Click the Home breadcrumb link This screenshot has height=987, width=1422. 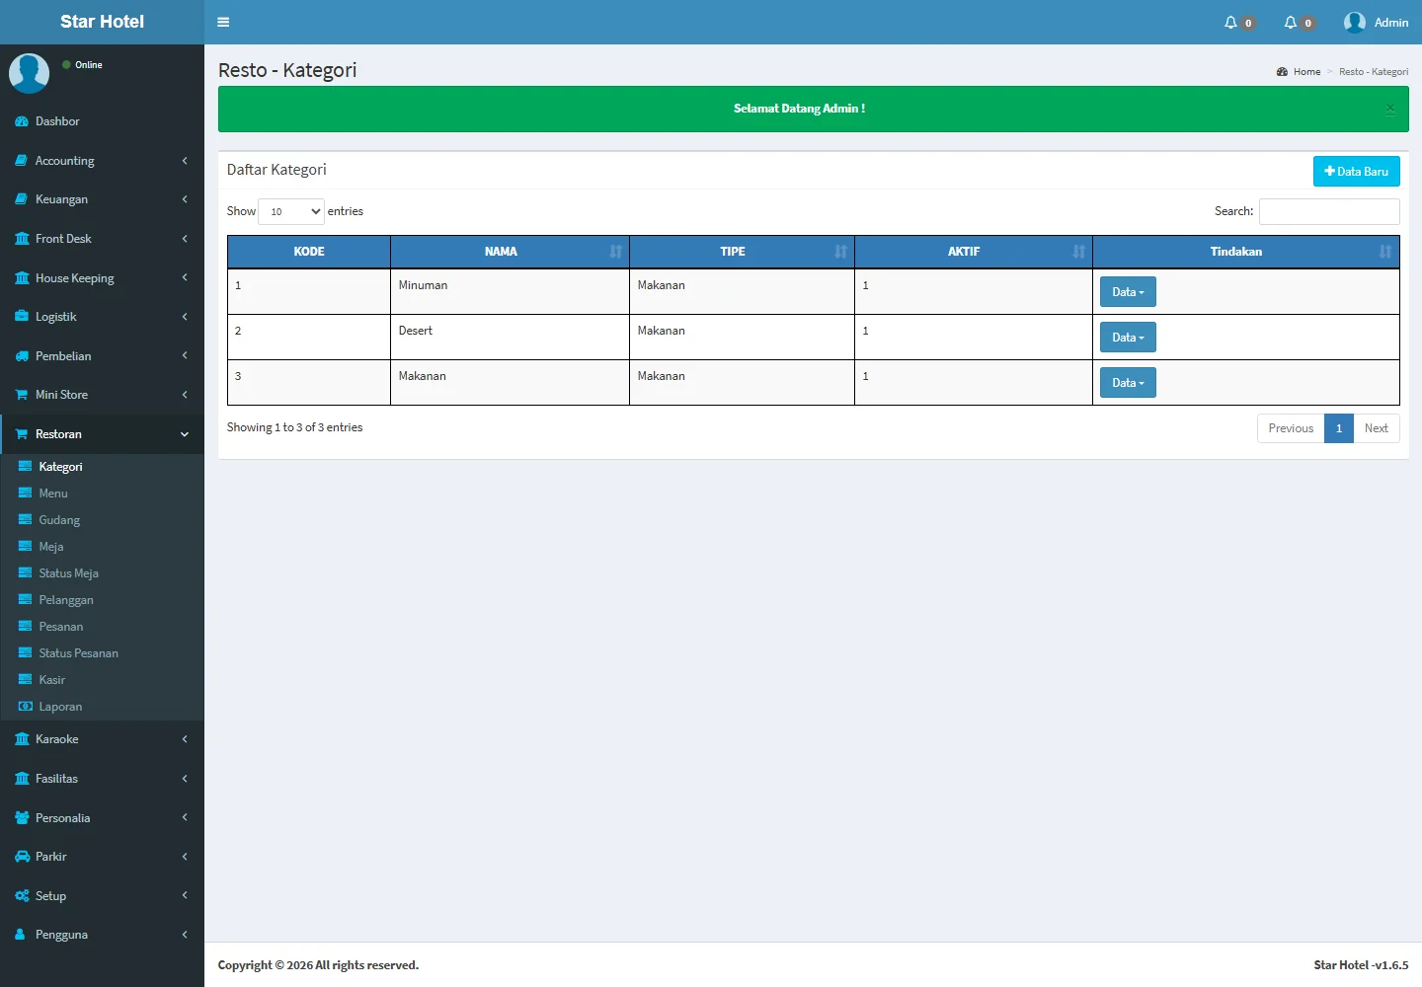1305,72
